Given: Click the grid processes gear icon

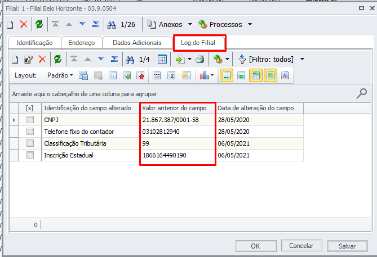Looking at the screenshot, I should pos(218,59).
